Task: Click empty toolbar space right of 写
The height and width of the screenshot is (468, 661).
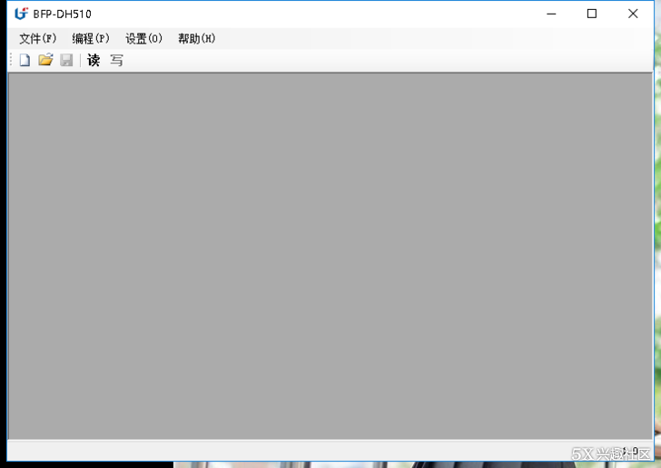Action: click(x=363, y=61)
